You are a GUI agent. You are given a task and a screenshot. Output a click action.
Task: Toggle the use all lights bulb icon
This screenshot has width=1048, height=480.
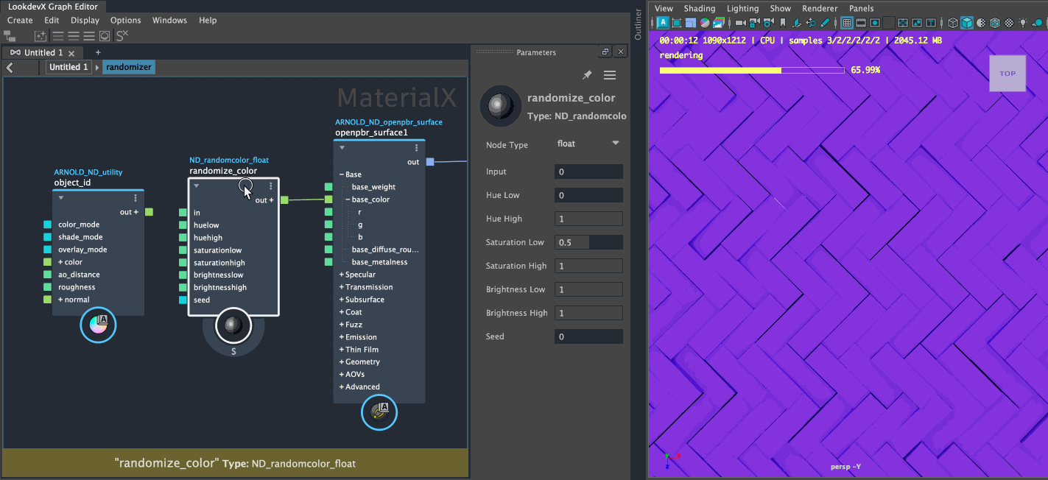1023,23
